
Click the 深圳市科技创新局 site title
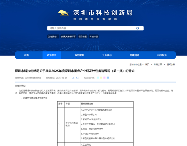point(103,13)
